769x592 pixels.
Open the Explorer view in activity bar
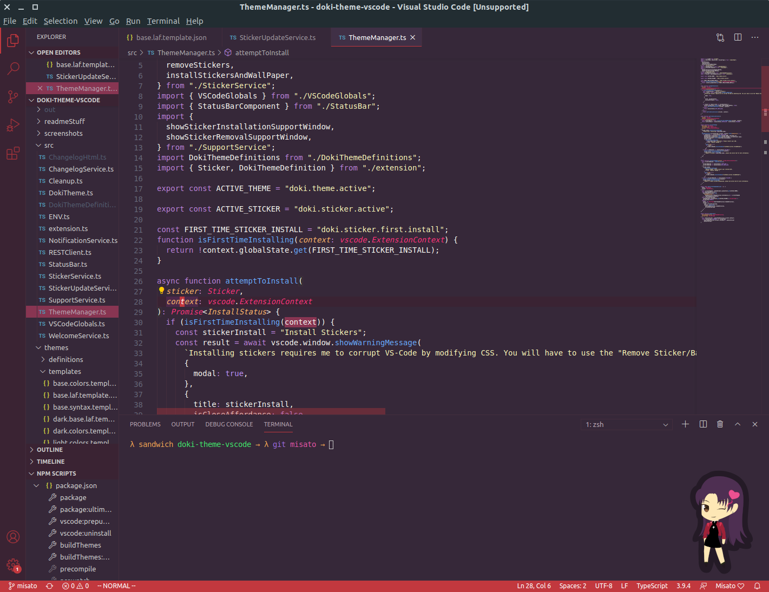pyautogui.click(x=13, y=41)
